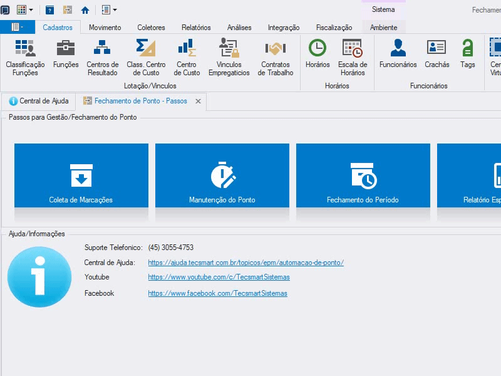Expand the grid layout dropdown arrow
This screenshot has height=376, width=501.
(x=31, y=10)
